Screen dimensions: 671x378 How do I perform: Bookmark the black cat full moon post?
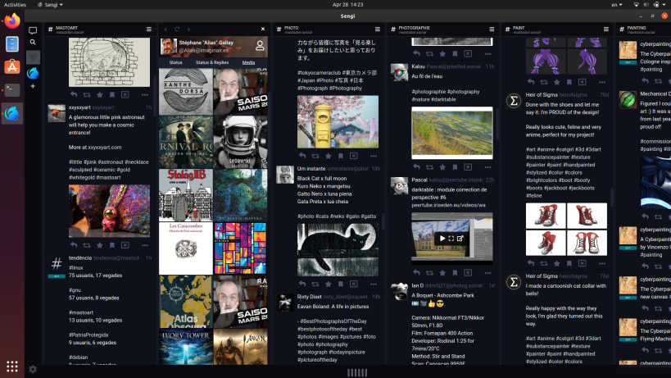coord(341,284)
